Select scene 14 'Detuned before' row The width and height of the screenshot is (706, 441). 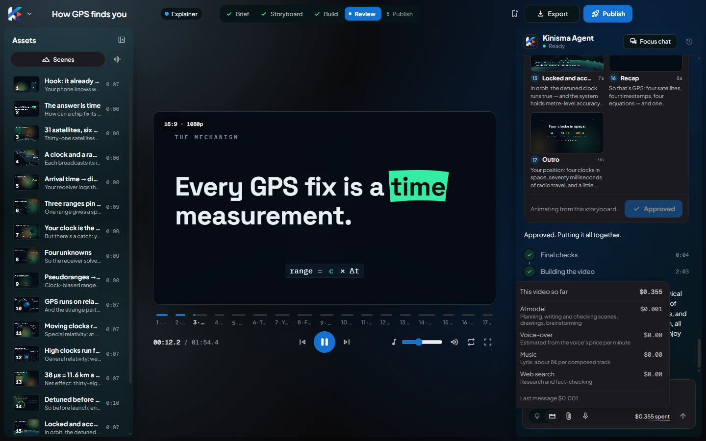[x=68, y=403]
